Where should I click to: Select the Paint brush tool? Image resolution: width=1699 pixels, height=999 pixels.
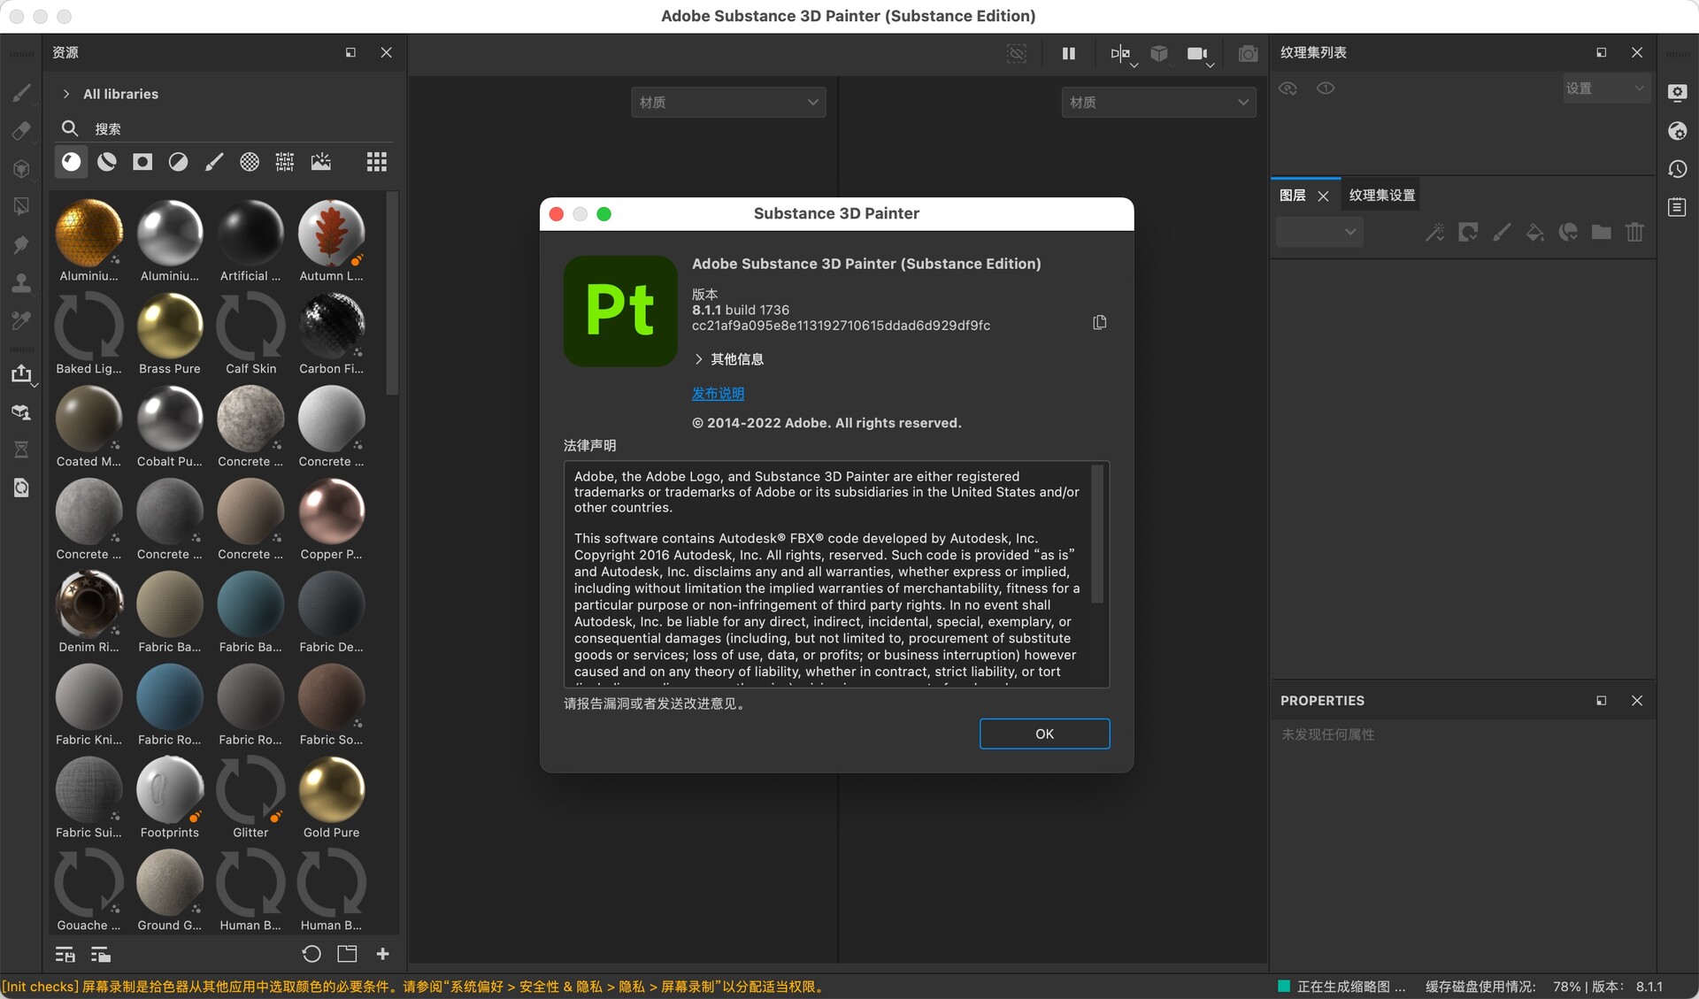tap(21, 93)
